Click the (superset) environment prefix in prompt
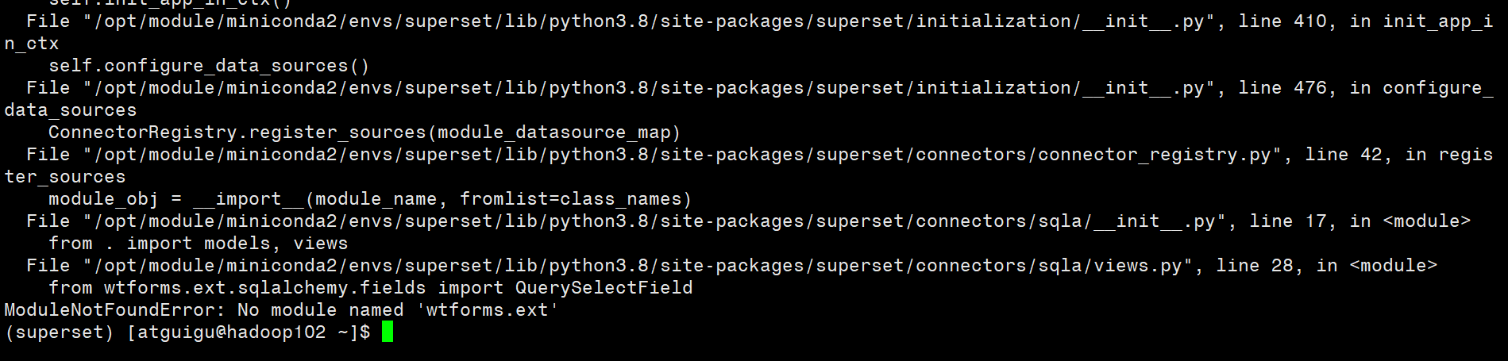Image resolution: width=1508 pixels, height=361 pixels. pyautogui.click(x=60, y=332)
